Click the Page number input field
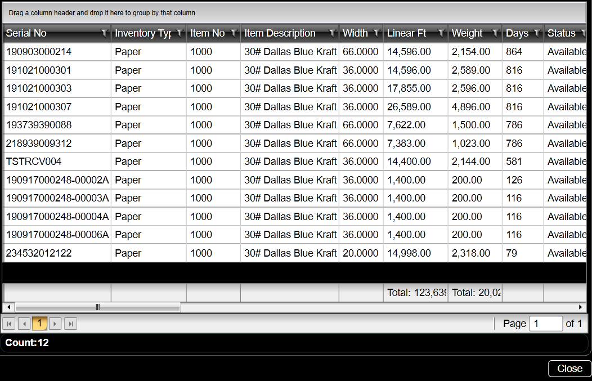Image resolution: width=592 pixels, height=381 pixels. pos(545,324)
